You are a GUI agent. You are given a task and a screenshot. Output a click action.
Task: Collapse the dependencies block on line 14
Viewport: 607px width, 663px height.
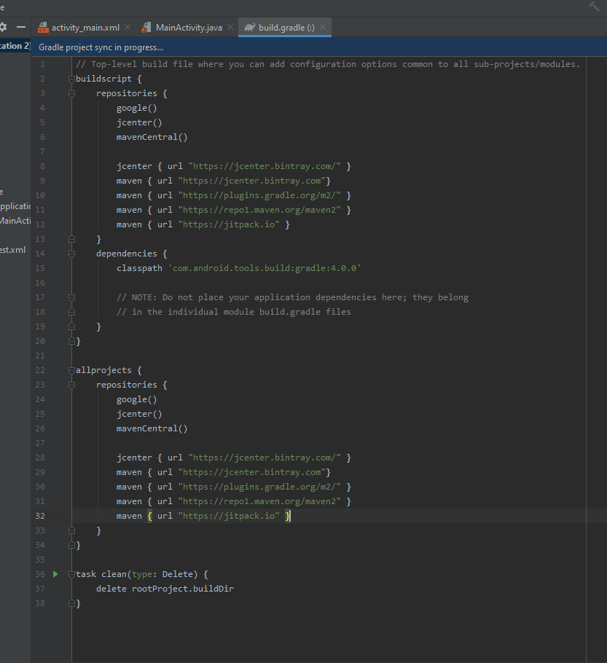[x=71, y=254]
